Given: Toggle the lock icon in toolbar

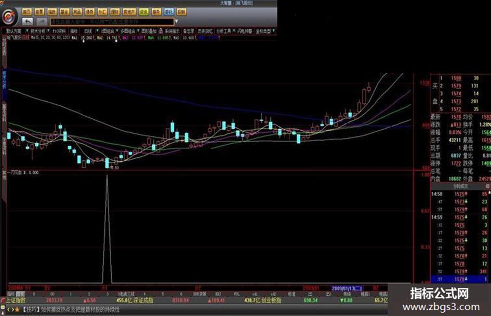Looking at the screenshot, I should (161, 31).
